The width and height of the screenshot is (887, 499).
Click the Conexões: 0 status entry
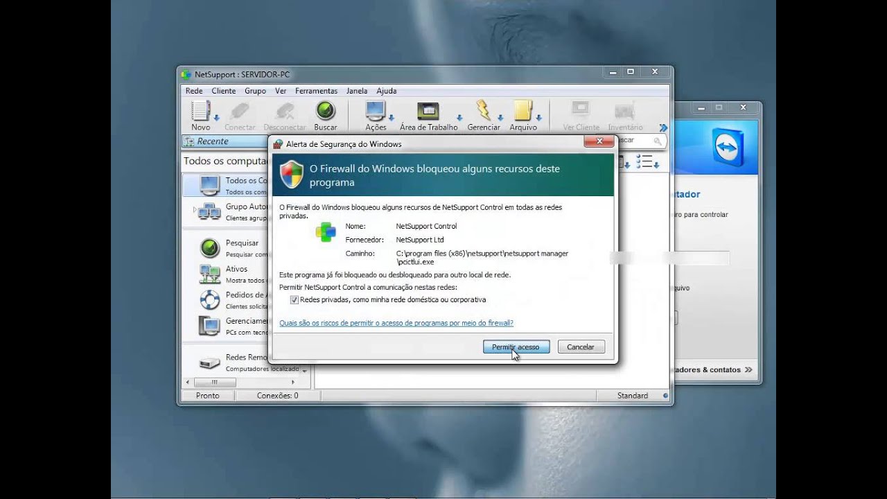point(277,396)
